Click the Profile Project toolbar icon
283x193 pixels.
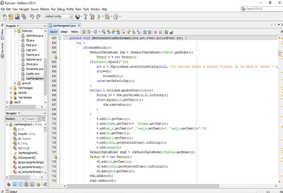[x=116, y=16]
